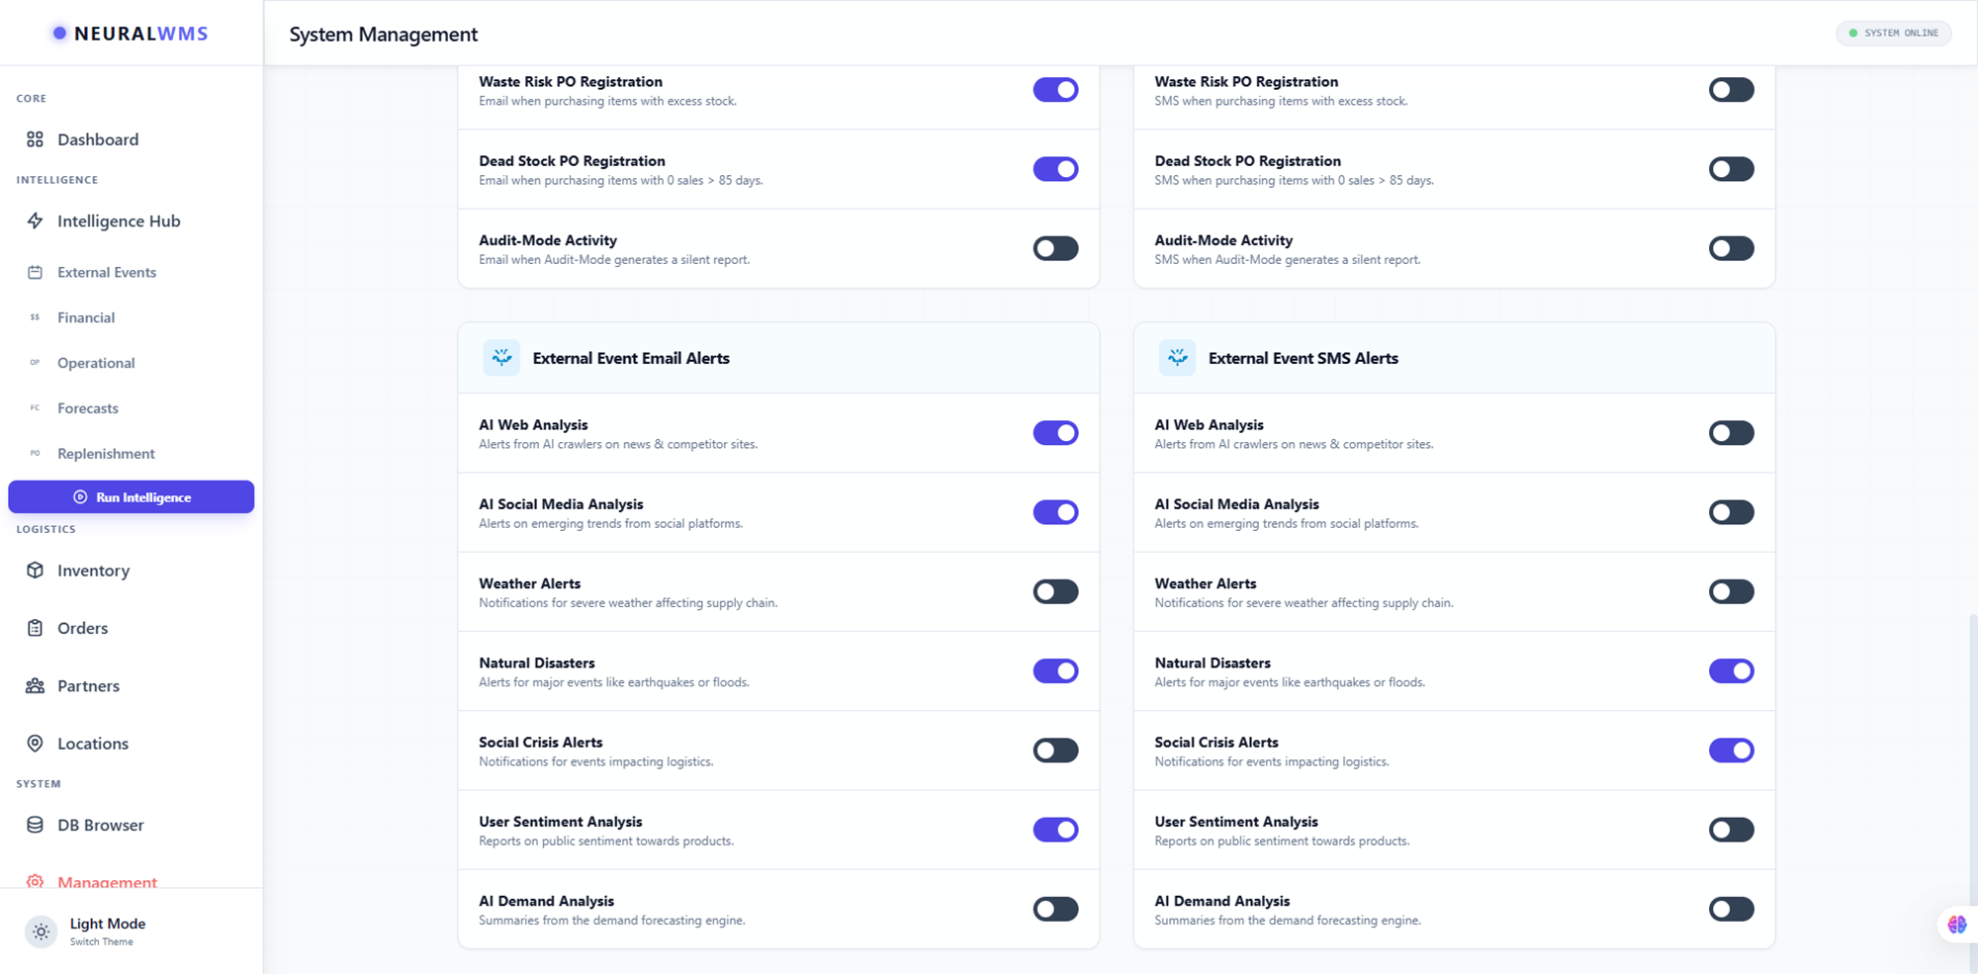Disable Natural Disasters email alerts
The width and height of the screenshot is (1978, 974).
coord(1055,670)
